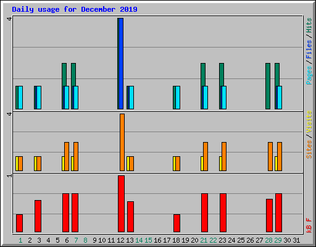
Task: Select day label "16" on the x-axis
Action: click(157, 240)
